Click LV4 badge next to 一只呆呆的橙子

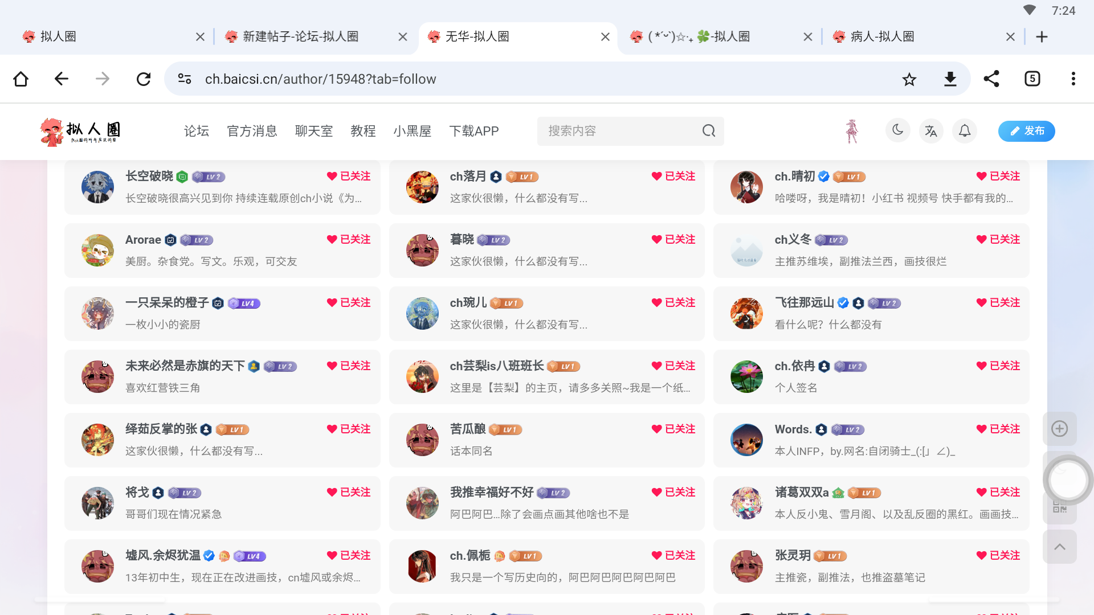point(244,304)
